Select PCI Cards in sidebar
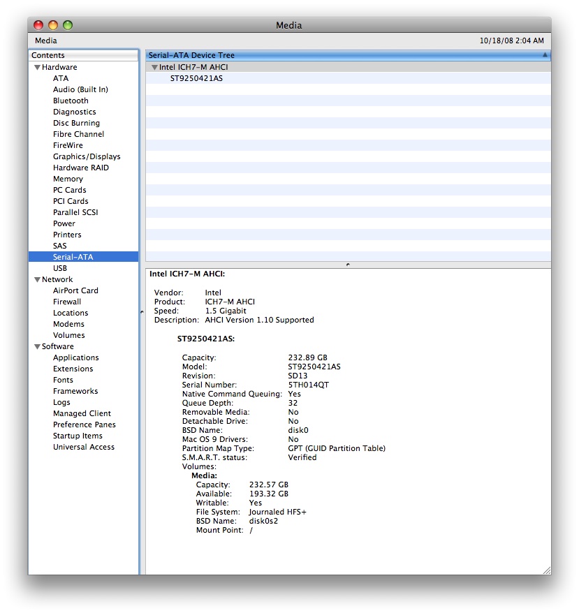Viewport: 579px width, 613px height. point(71,201)
